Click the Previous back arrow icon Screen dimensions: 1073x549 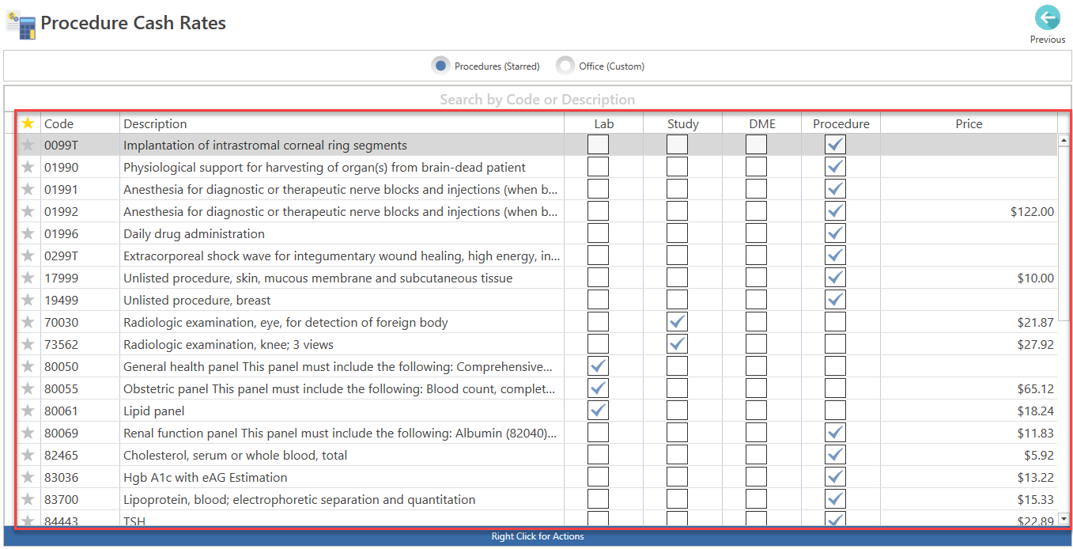[1047, 17]
